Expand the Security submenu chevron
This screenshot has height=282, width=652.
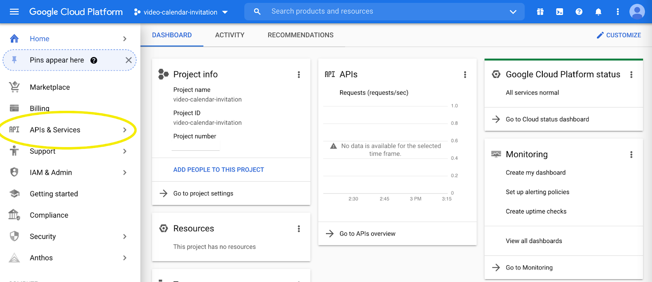pos(125,236)
